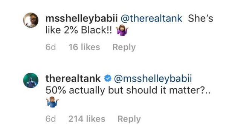Reply to msshelleybabii's comment
The image size is (226, 137).
pyautogui.click(x=124, y=48)
